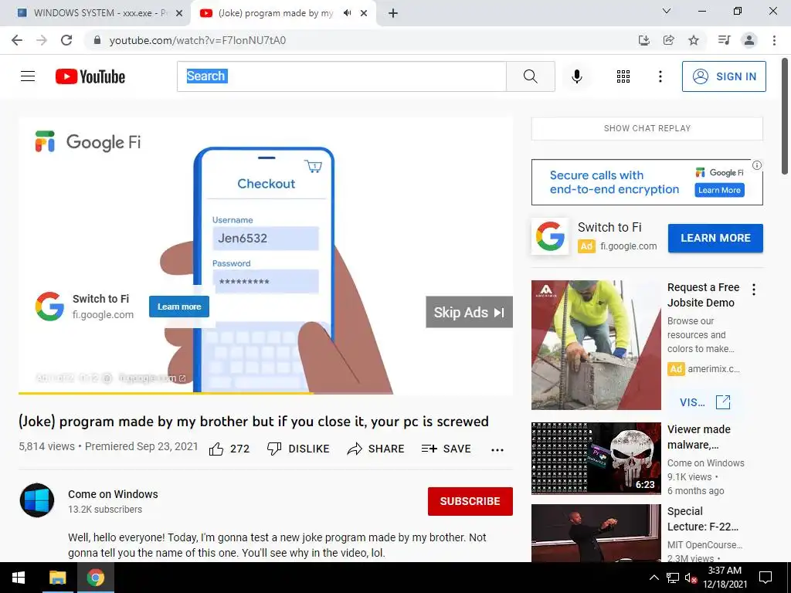Close the YouTube video tab
Viewport: 791px width, 593px height.
pos(364,14)
